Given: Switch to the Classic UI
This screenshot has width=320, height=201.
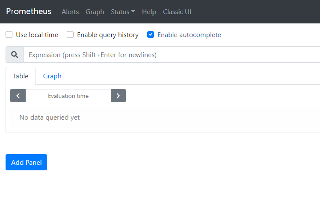Looking at the screenshot, I should (x=177, y=12).
